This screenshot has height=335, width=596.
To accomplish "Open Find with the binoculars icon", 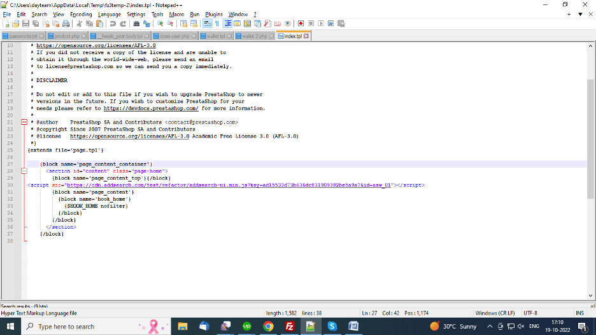I will (x=136, y=24).
